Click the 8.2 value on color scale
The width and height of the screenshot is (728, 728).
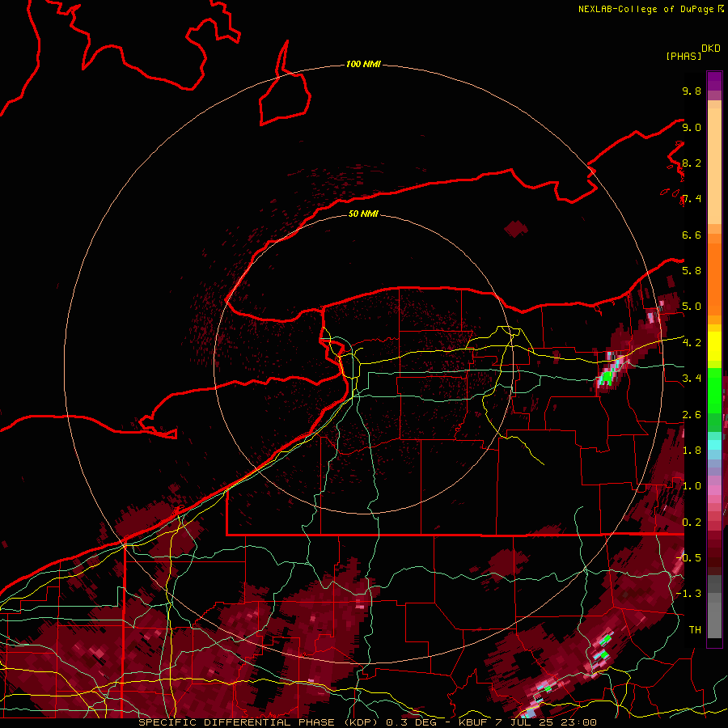coord(692,163)
